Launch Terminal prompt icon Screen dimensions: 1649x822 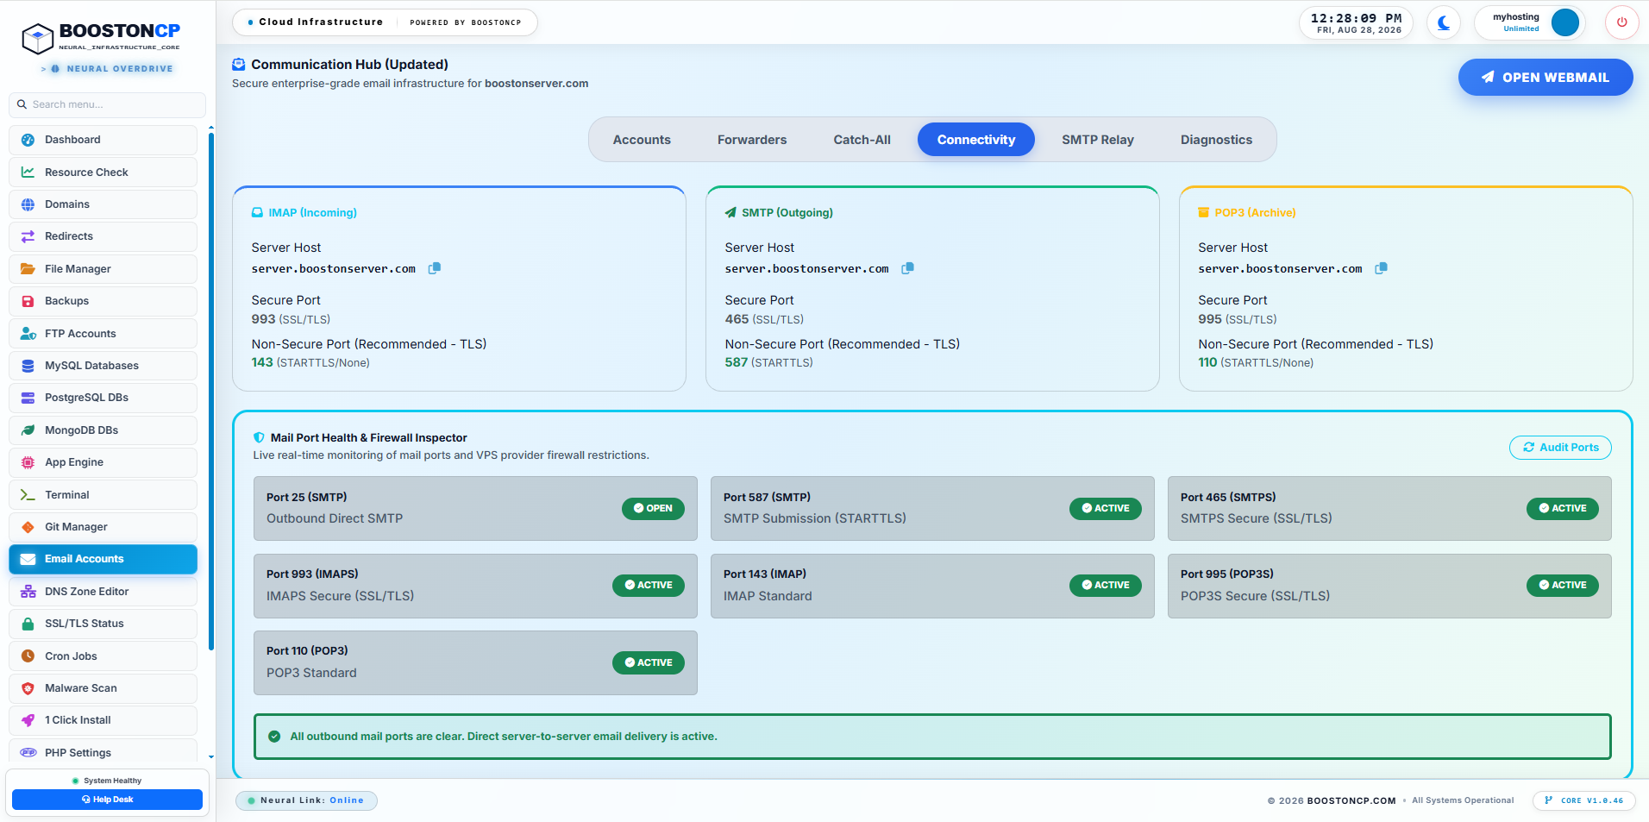pos(28,494)
